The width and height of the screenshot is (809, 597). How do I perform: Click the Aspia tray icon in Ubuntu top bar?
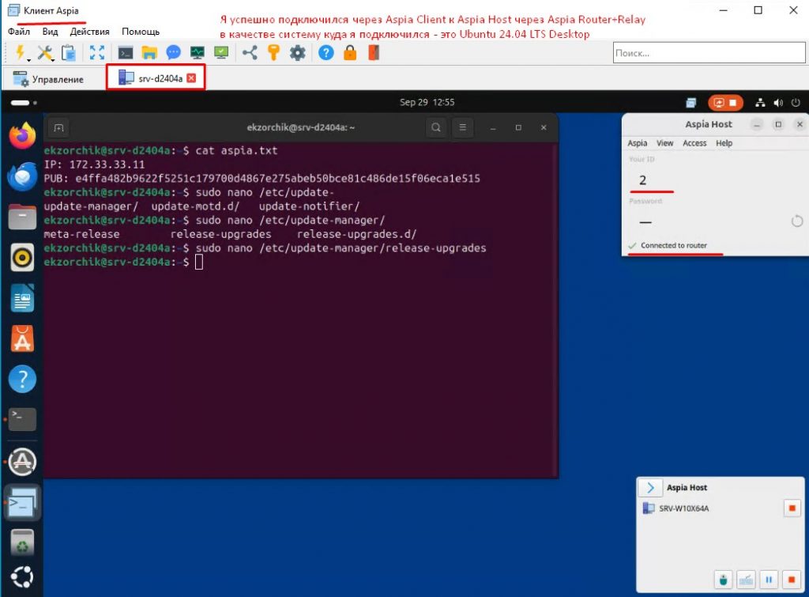tap(690, 103)
